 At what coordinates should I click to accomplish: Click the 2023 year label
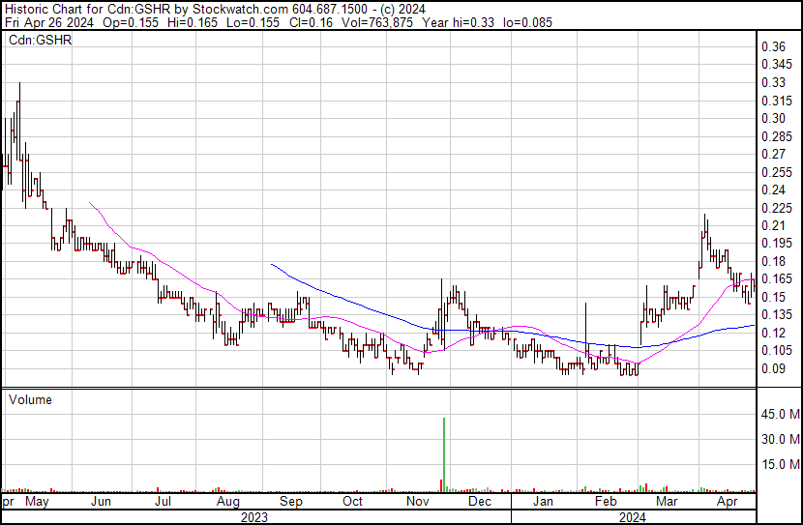click(x=253, y=517)
